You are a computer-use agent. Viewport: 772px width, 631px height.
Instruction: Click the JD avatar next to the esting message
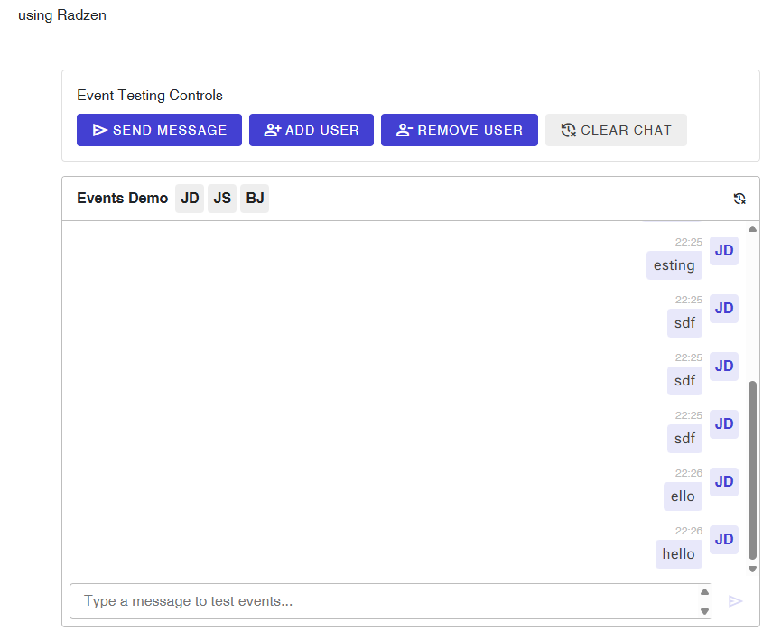[723, 250]
